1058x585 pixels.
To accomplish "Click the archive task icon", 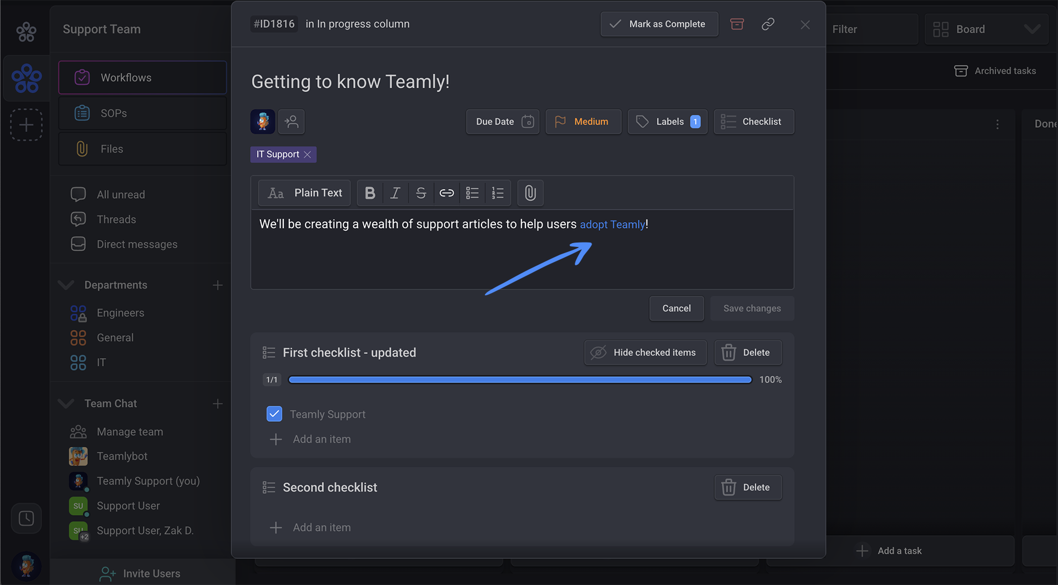I will pos(737,24).
